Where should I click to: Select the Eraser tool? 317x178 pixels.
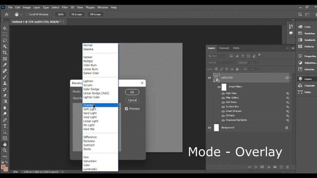pos(4,95)
